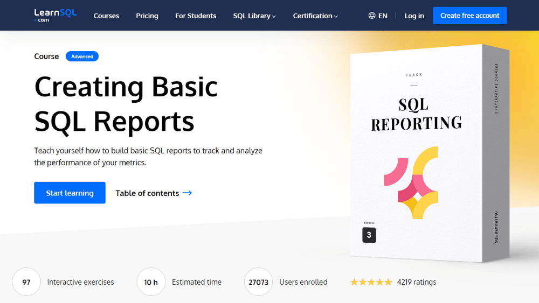Click Create free account button
The height and width of the screenshot is (303, 539).
point(469,16)
